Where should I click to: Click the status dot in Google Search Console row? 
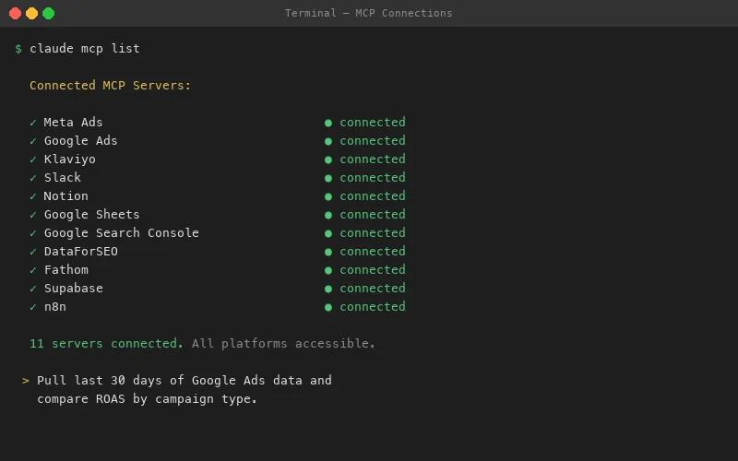tap(328, 233)
